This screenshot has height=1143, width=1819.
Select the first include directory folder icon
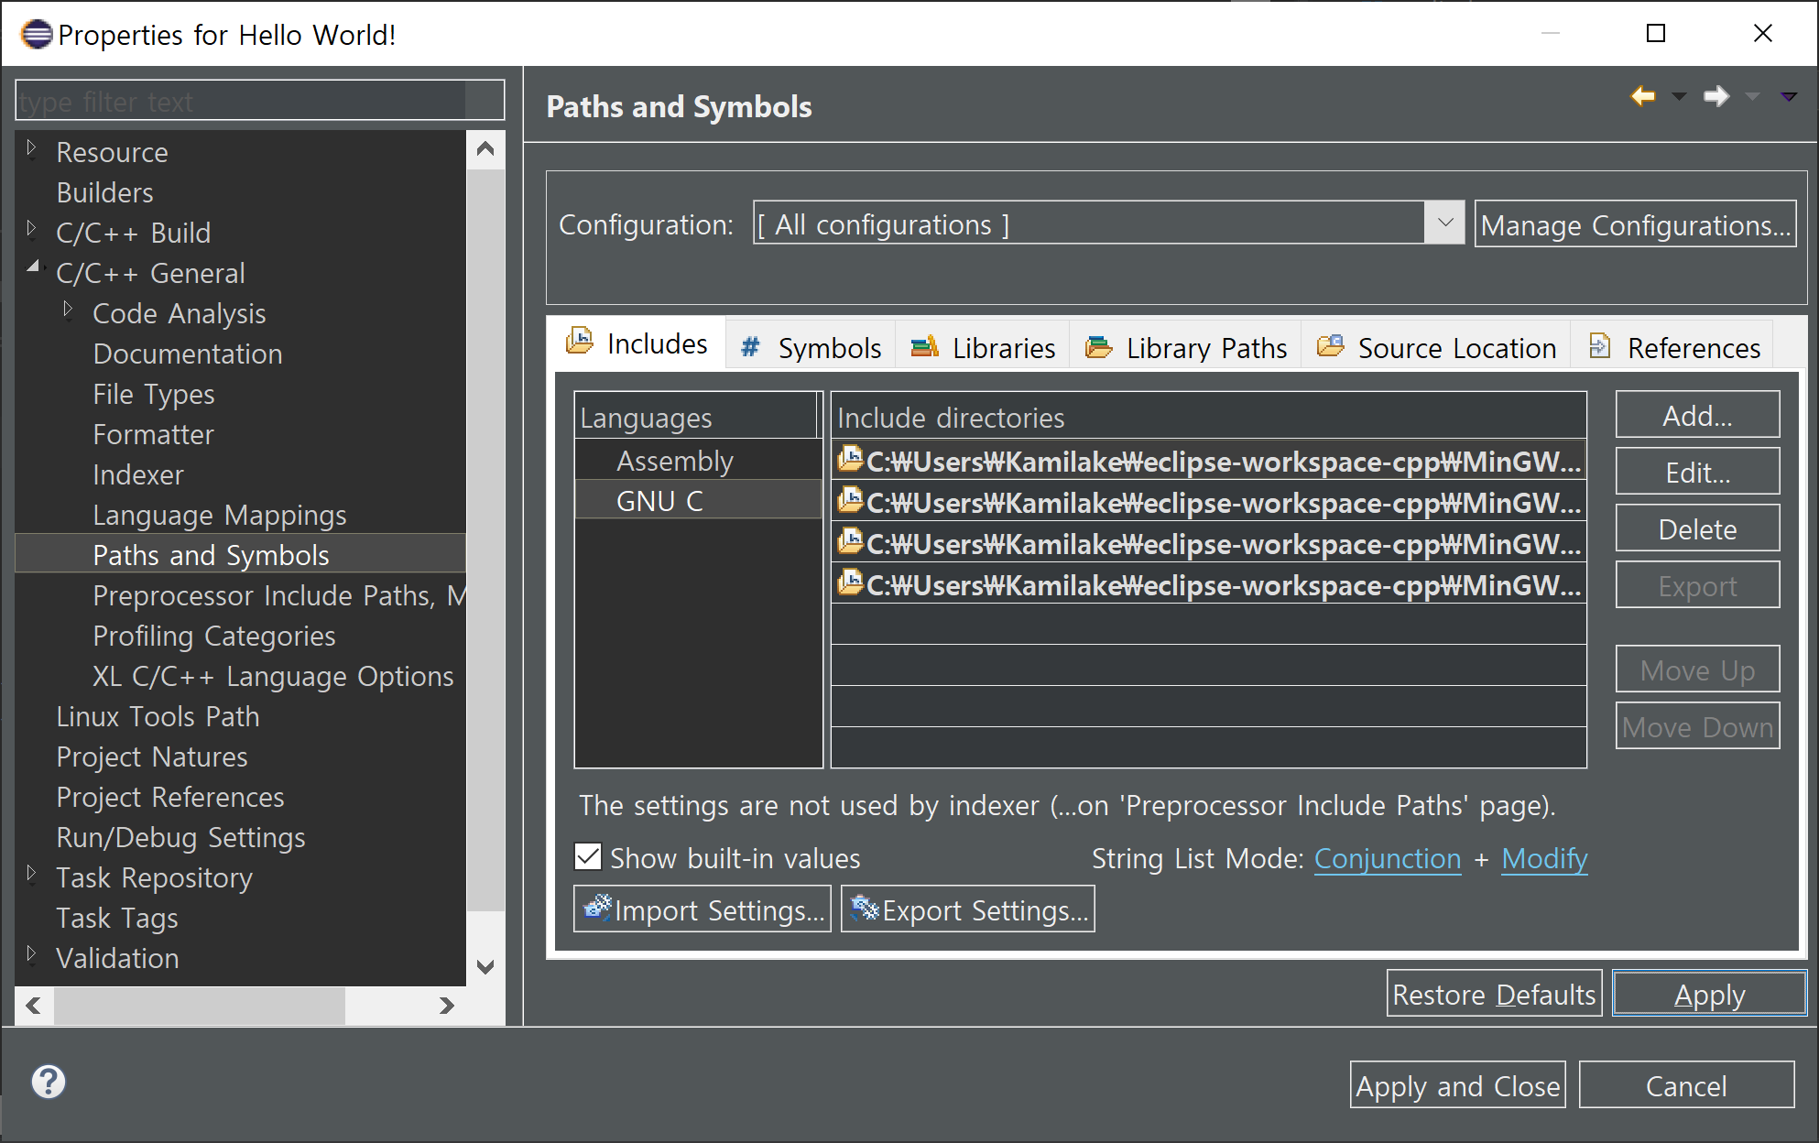(851, 460)
